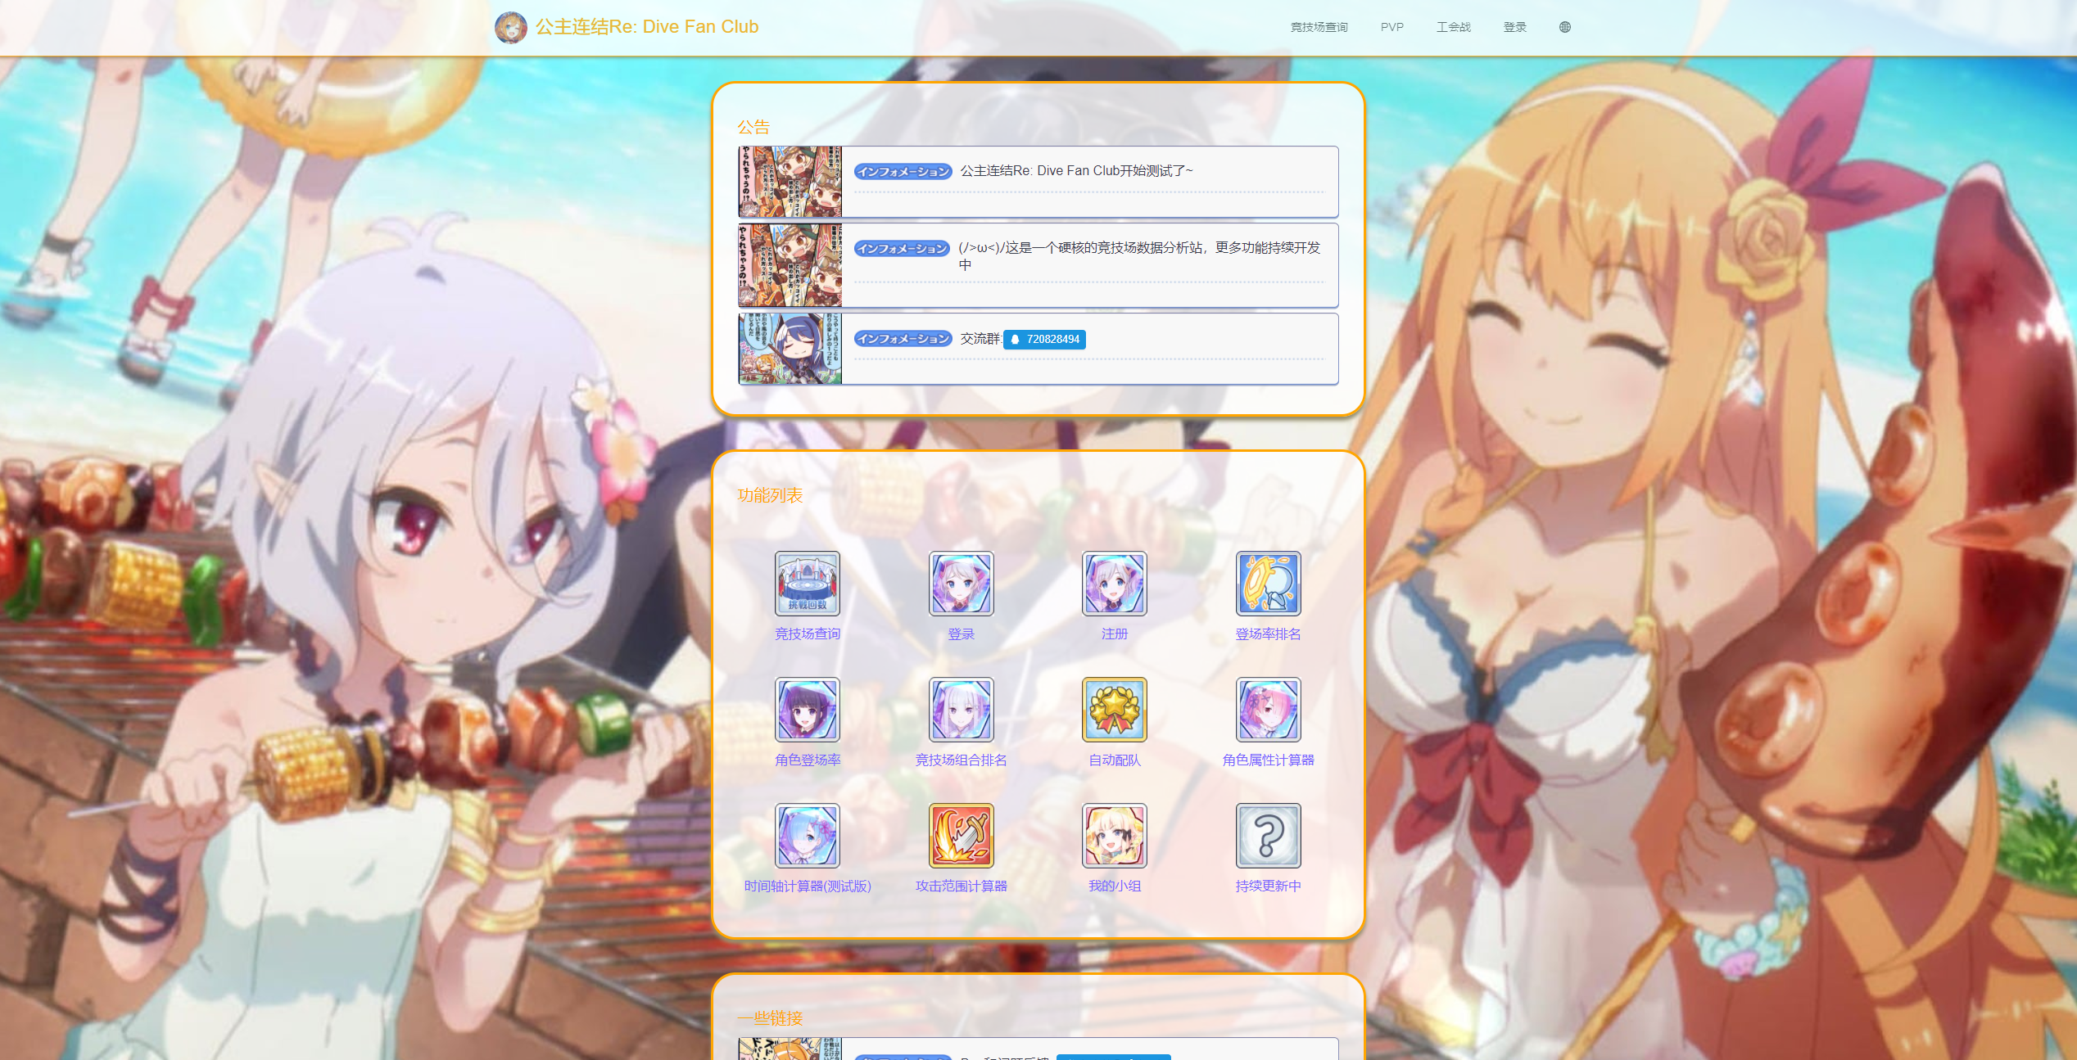Click the 登录 character icon in the function list
2077x1060 pixels.
[x=961, y=584]
